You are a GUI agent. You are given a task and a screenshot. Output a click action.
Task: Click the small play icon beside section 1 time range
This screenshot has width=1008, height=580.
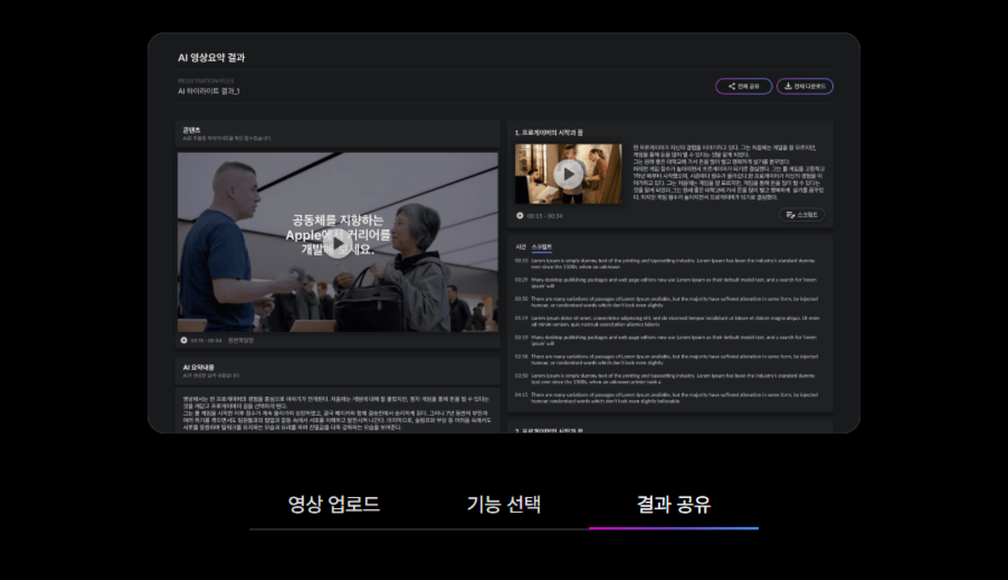pos(520,215)
